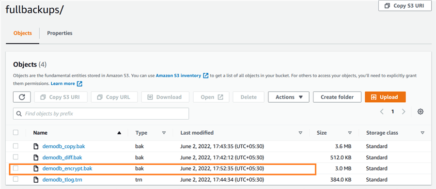
Task: Click page number 1 in pagination
Action: coord(392,111)
